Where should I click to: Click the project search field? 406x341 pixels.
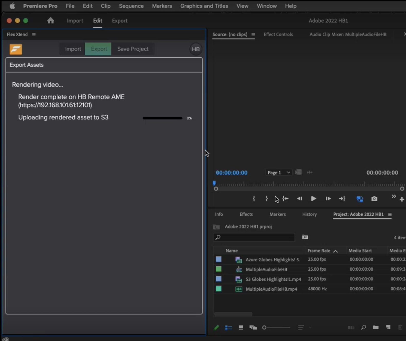coord(254,237)
